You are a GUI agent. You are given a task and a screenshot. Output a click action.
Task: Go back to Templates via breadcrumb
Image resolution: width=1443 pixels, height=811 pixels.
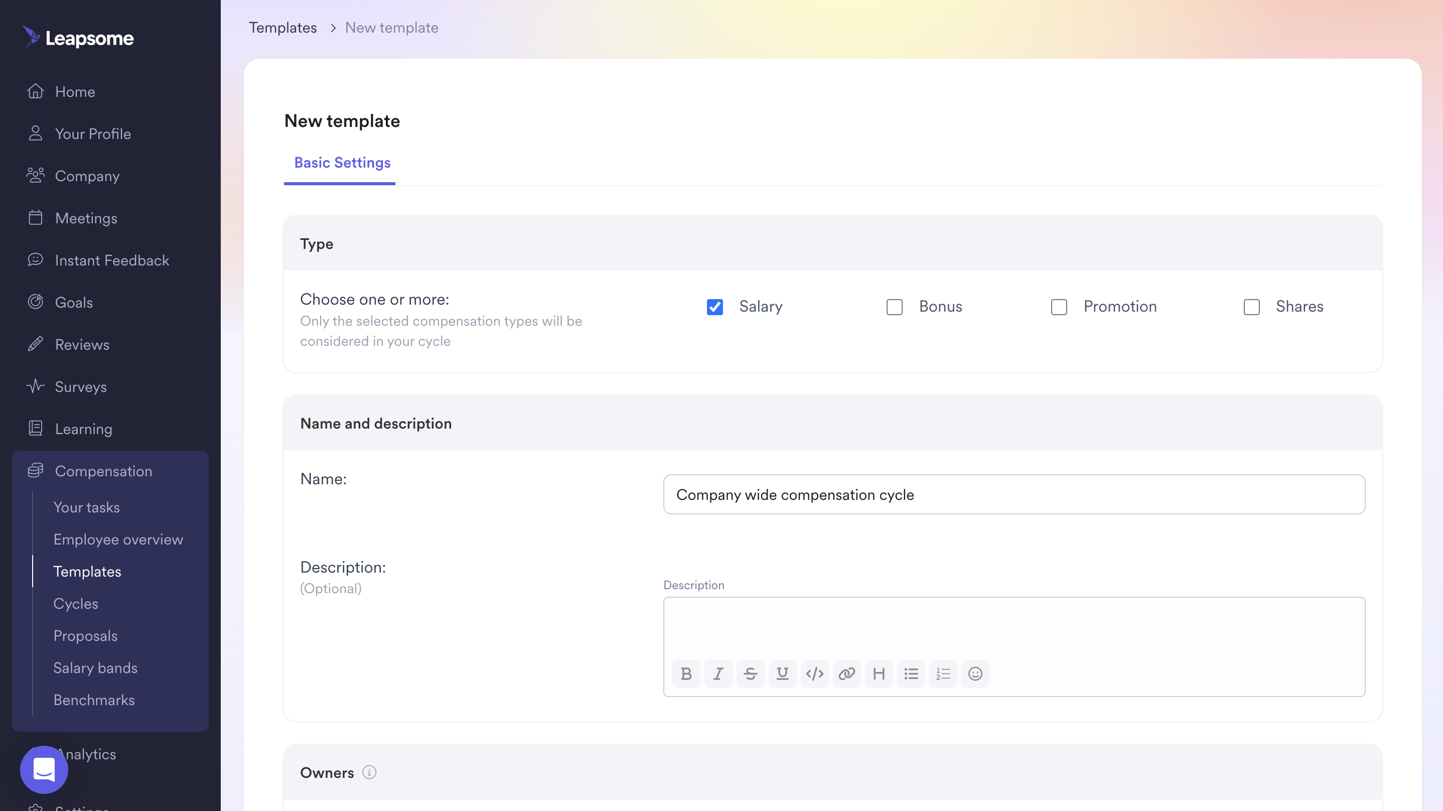pyautogui.click(x=282, y=27)
